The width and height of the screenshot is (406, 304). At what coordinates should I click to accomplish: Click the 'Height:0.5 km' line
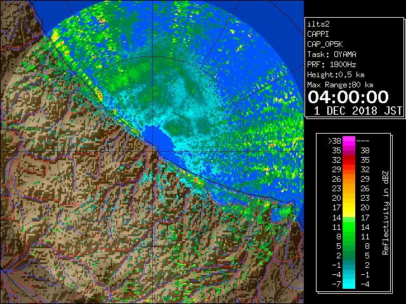point(336,75)
